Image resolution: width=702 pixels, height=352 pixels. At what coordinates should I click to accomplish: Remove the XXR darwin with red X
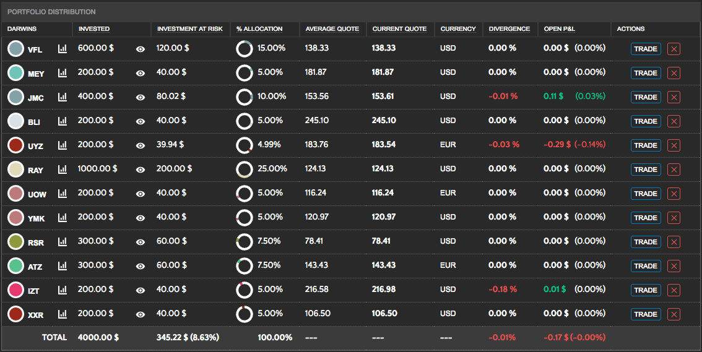tap(674, 314)
